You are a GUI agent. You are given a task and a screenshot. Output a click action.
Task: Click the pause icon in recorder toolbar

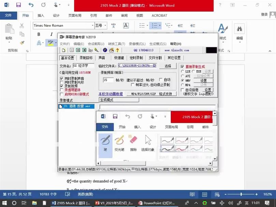[78, 50]
